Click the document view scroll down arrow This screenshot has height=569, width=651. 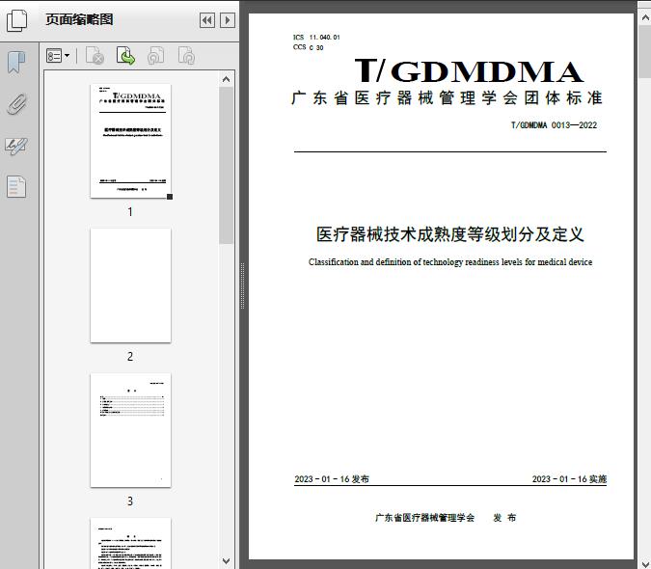[645, 563]
